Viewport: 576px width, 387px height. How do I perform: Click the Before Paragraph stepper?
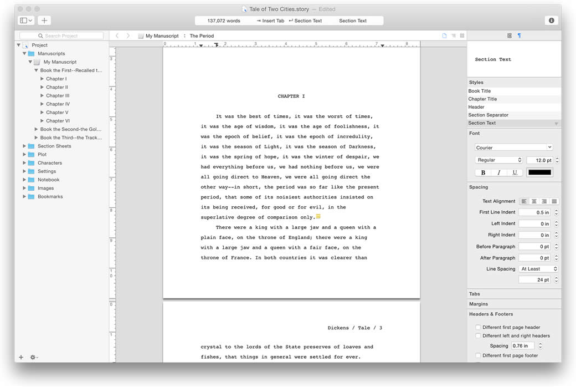[x=557, y=247]
